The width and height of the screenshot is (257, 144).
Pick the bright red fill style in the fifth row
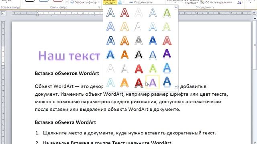pos(139,68)
